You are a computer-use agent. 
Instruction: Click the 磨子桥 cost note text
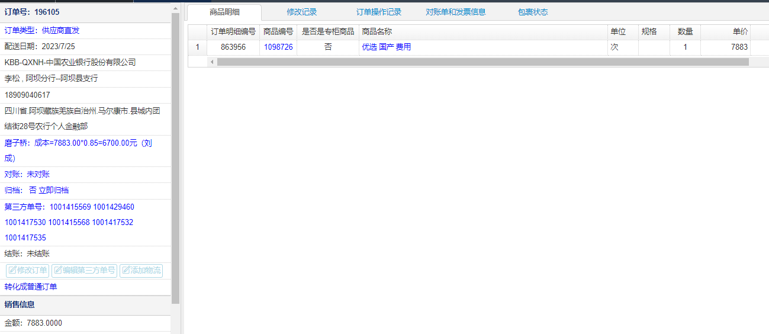pos(78,150)
